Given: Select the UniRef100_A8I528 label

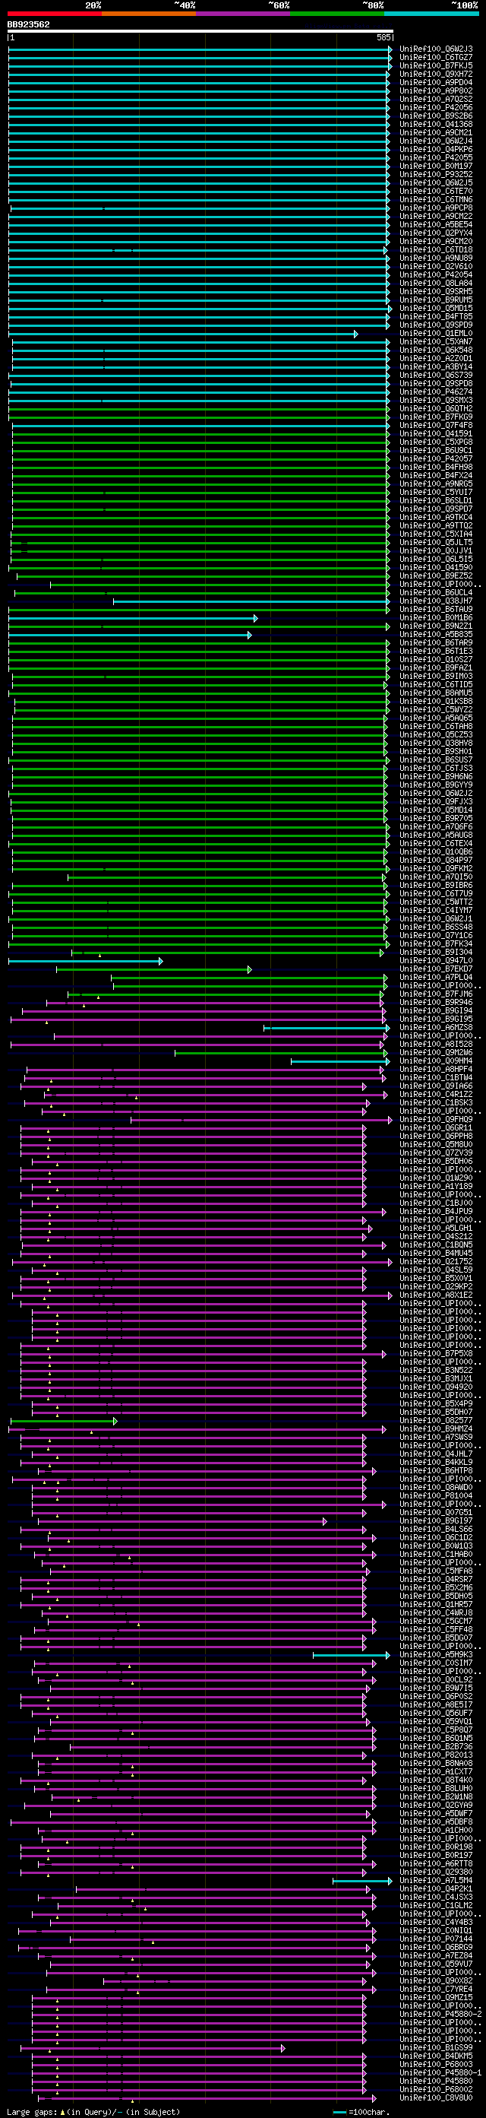Looking at the screenshot, I should point(436,1045).
